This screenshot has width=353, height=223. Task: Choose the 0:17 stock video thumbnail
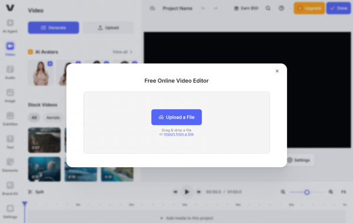[44, 169]
